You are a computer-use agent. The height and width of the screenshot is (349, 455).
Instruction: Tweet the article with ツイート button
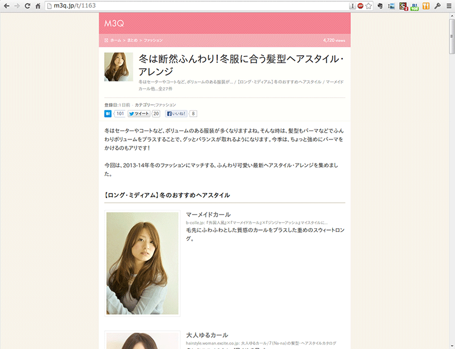coord(139,114)
